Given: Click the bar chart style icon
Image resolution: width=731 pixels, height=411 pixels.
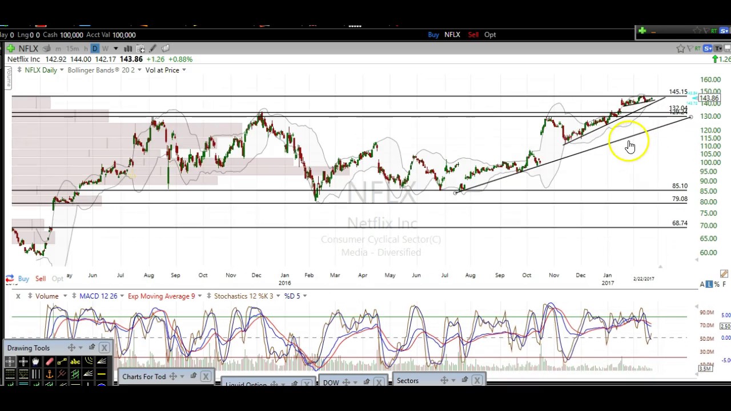Looking at the screenshot, I should tap(128, 49).
